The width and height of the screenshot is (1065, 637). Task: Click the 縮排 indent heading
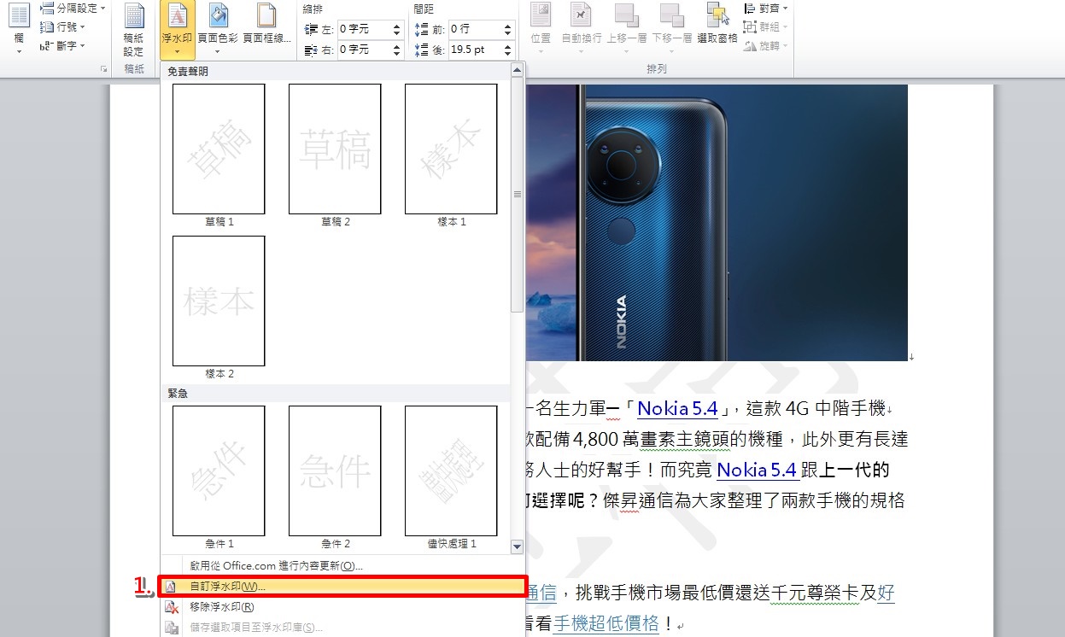tap(313, 9)
